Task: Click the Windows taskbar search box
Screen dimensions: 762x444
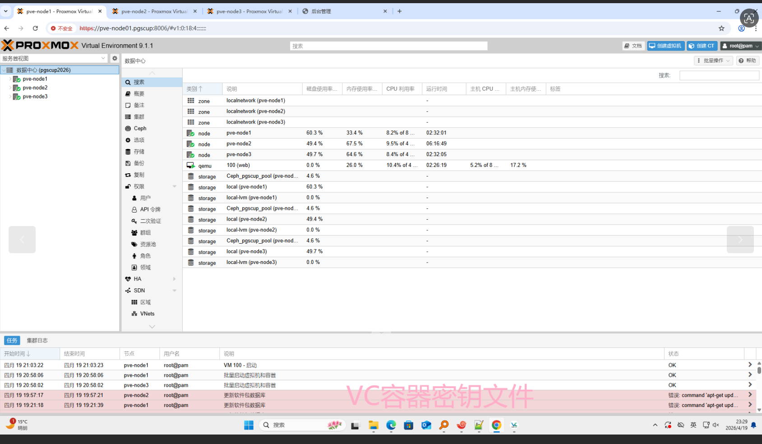Action: point(302,425)
